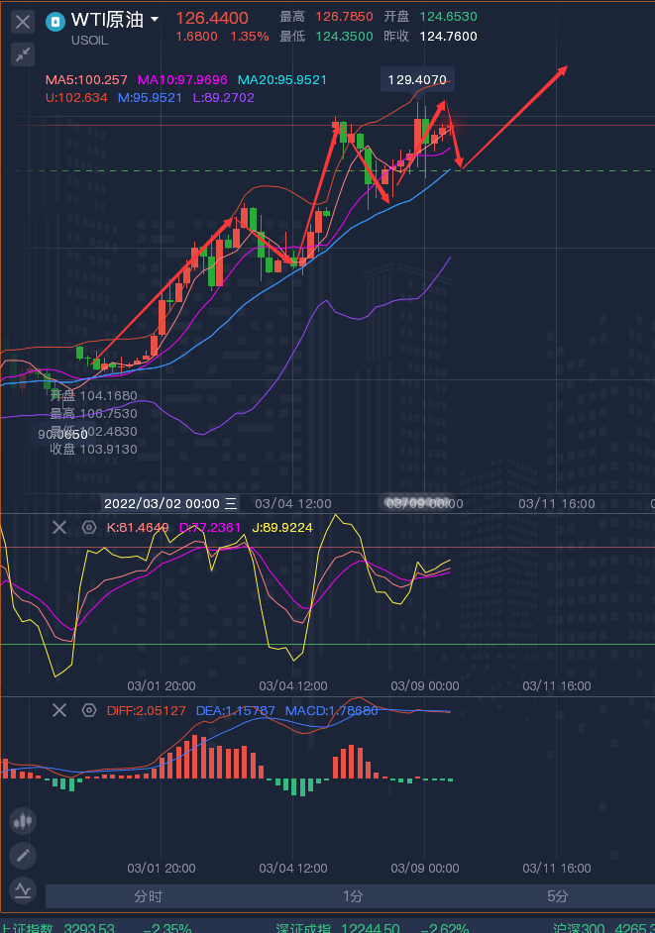Screen dimensions: 655x933
Task: Open the indicator line-chart icon
Action: pos(23,890)
